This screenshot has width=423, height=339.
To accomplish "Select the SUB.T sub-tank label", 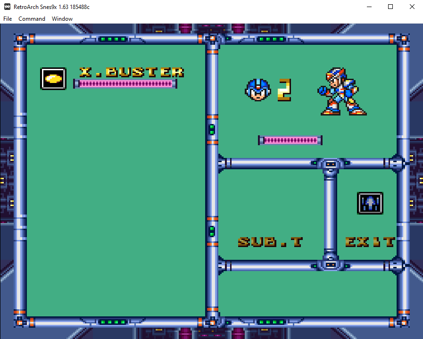I will point(270,242).
